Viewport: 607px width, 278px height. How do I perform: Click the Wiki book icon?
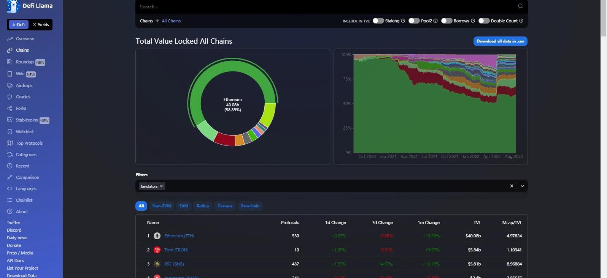(x=10, y=74)
